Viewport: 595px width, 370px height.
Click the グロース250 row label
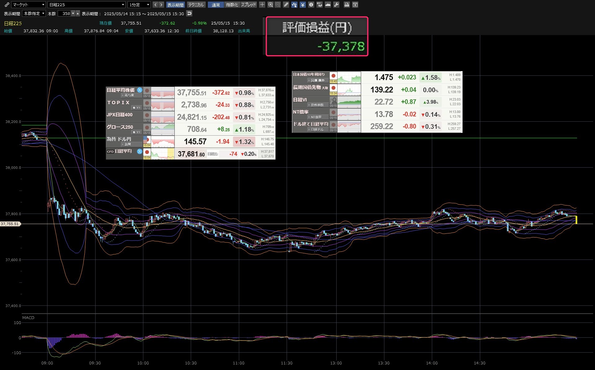[120, 127]
